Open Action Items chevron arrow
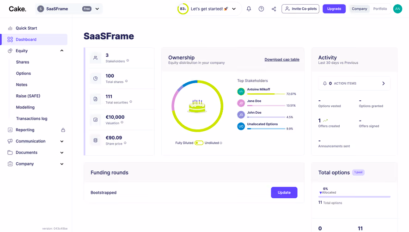Viewport: 409px width, 232px height. pos(384,84)
